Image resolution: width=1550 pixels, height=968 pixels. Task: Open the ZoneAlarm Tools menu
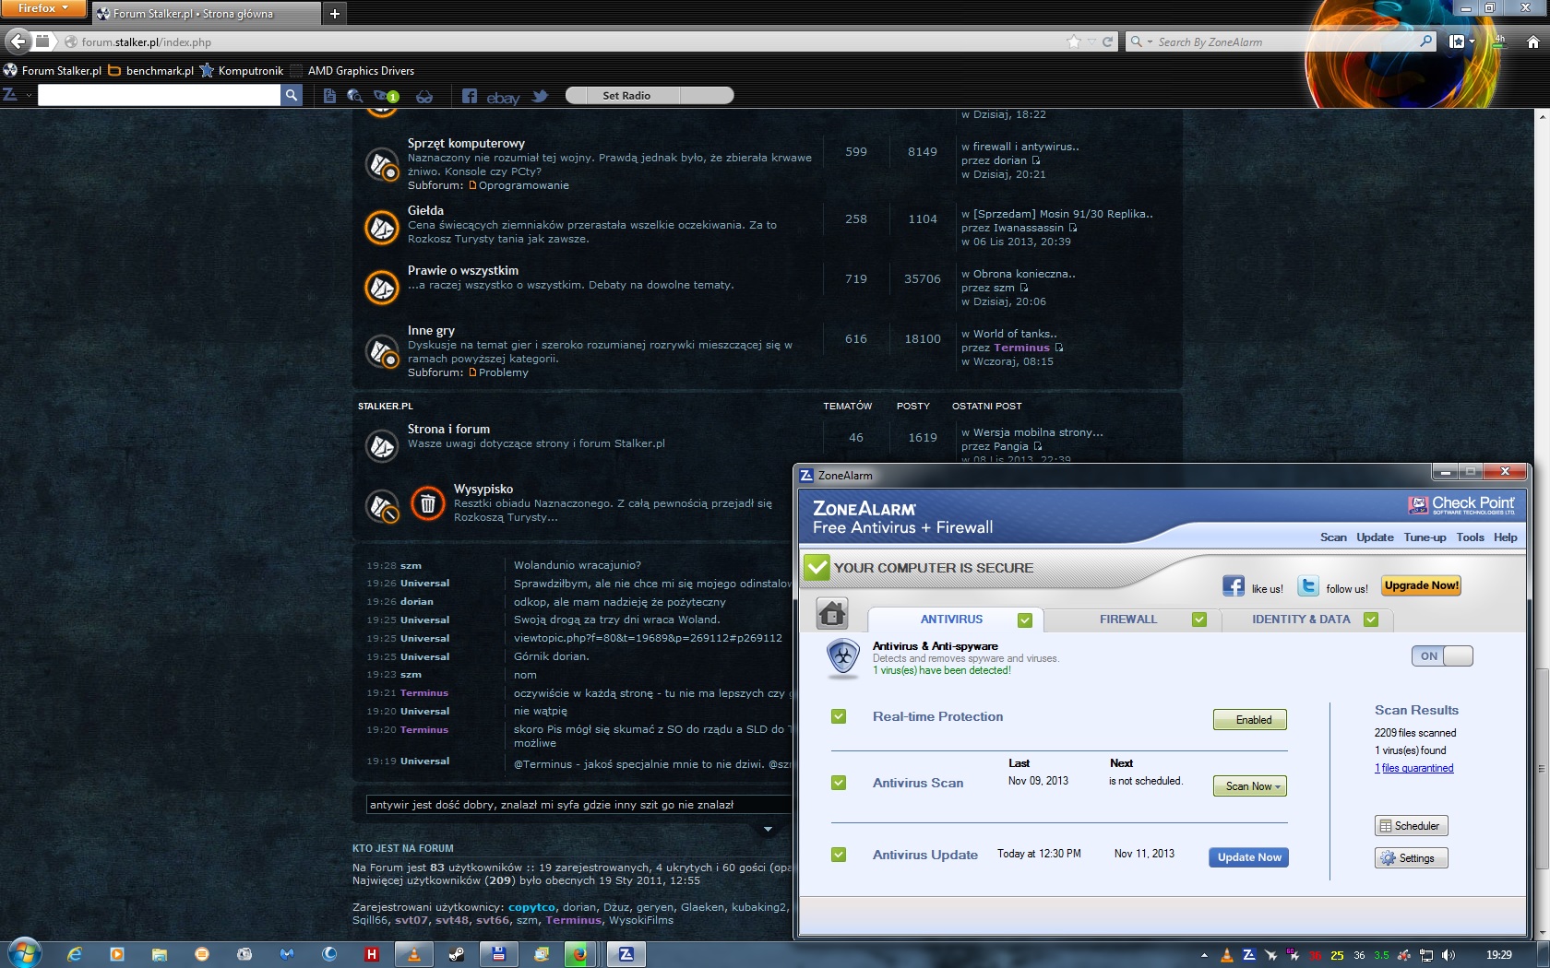click(1470, 537)
